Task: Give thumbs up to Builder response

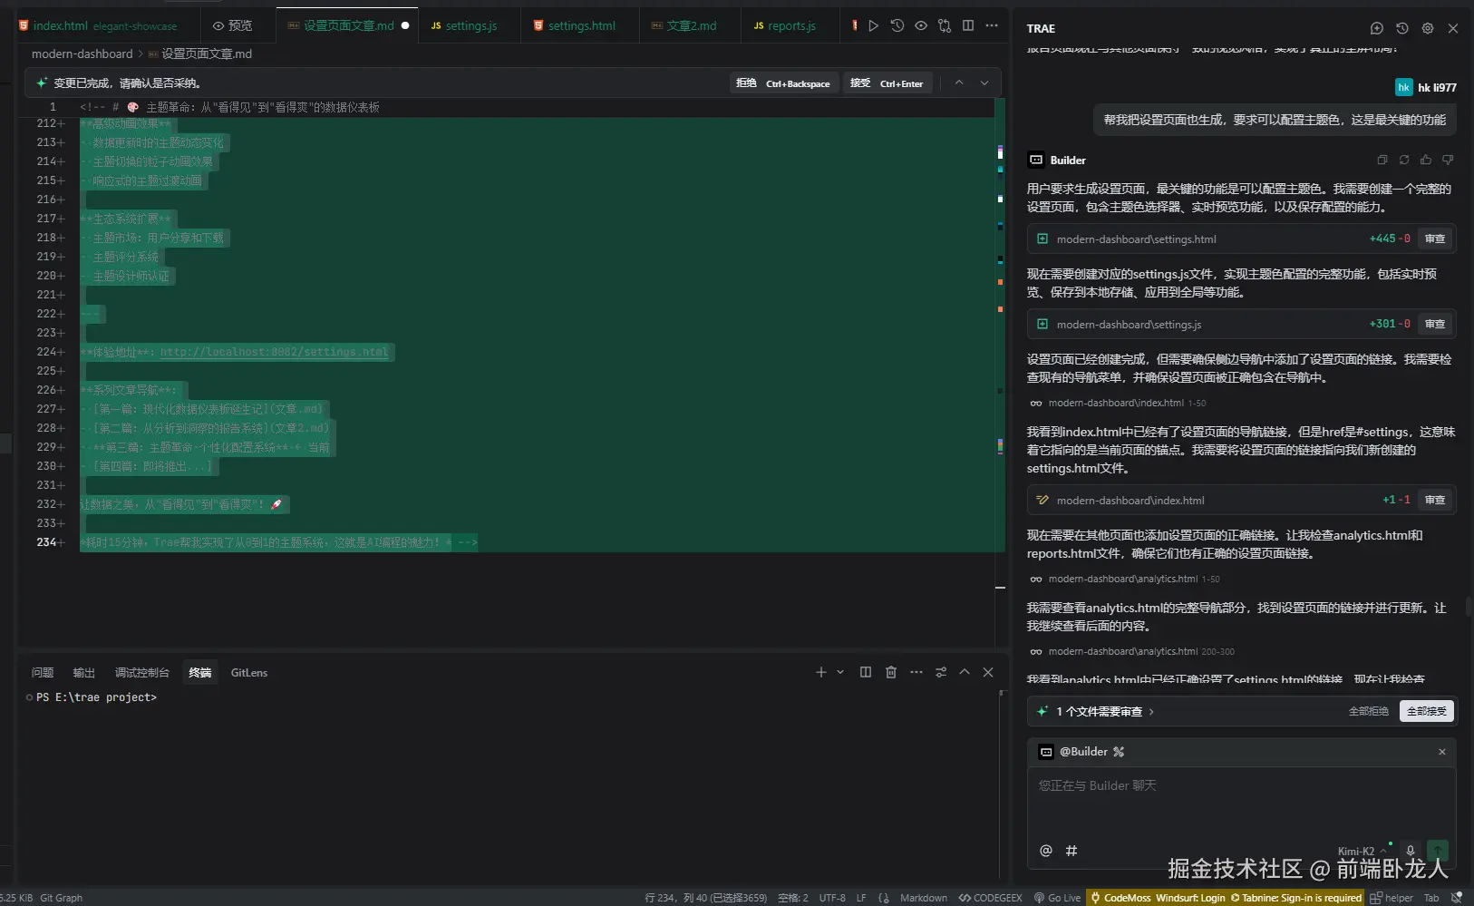Action: click(1426, 160)
